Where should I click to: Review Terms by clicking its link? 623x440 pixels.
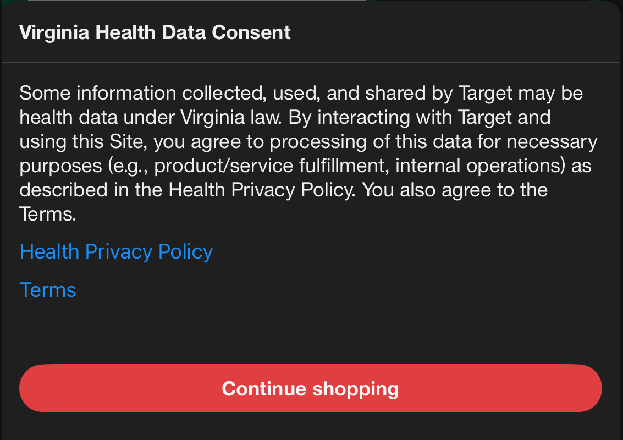47,289
